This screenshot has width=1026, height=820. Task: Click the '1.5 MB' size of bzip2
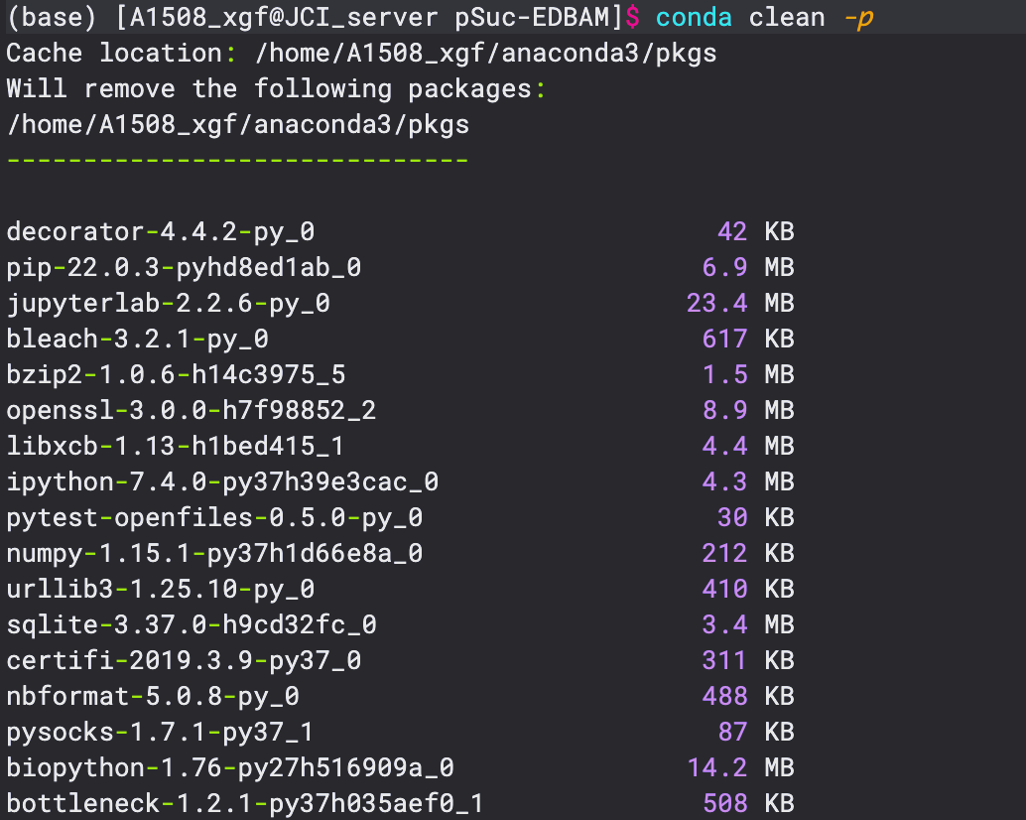click(x=748, y=374)
